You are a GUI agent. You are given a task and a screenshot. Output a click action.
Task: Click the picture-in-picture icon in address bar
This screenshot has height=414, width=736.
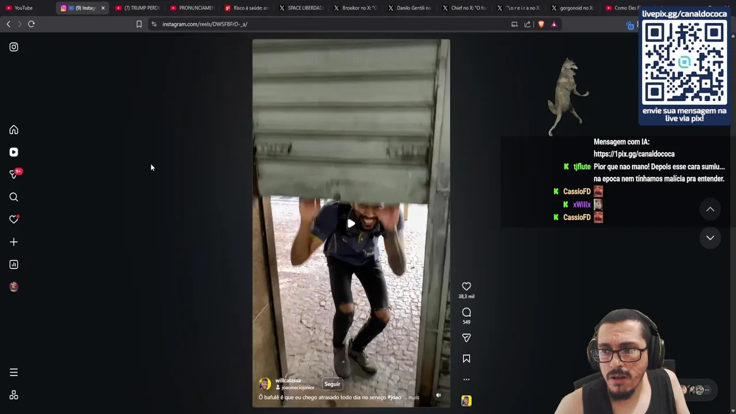point(515,24)
